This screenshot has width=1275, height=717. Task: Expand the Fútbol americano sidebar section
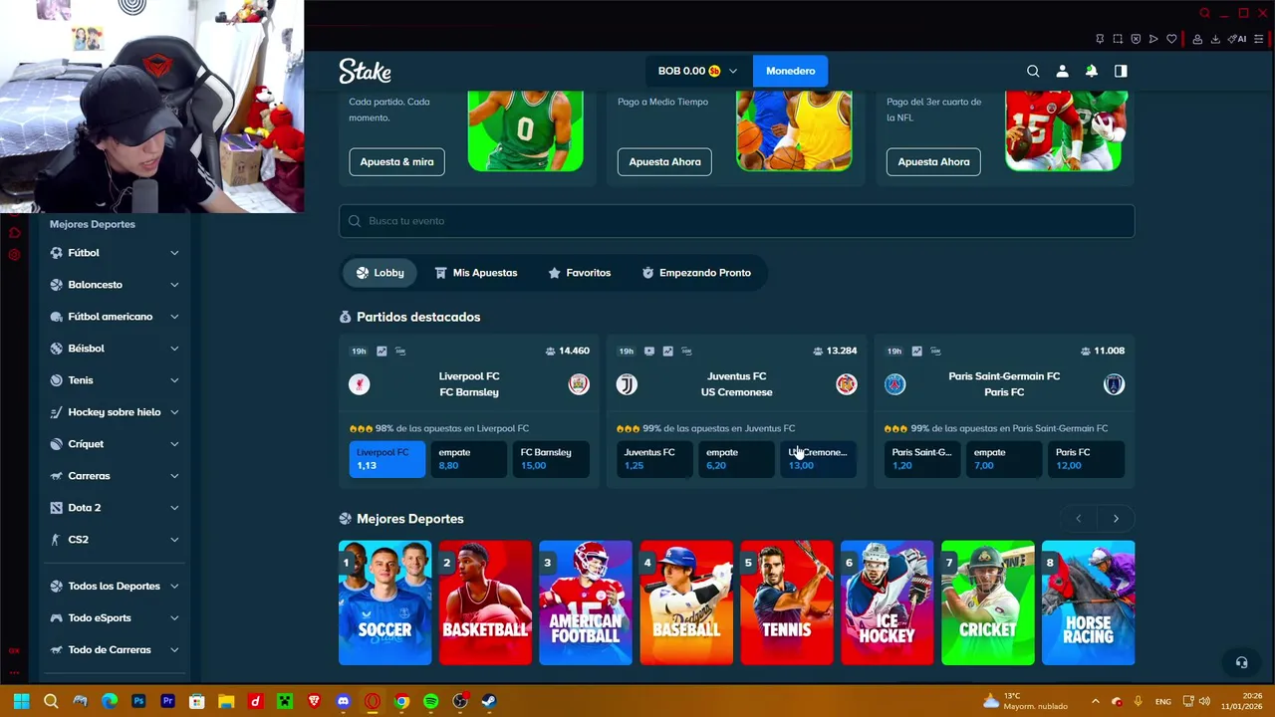pyautogui.click(x=115, y=317)
